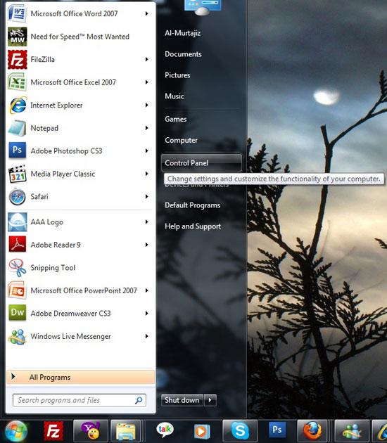This screenshot has height=443, width=387.
Task: Open FileZilla from the taskbar
Action: (x=53, y=432)
